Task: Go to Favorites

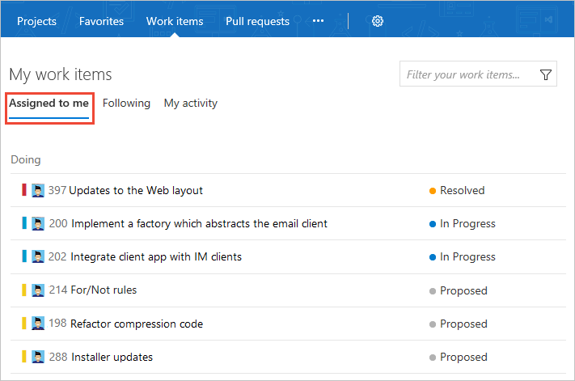Action: [101, 21]
